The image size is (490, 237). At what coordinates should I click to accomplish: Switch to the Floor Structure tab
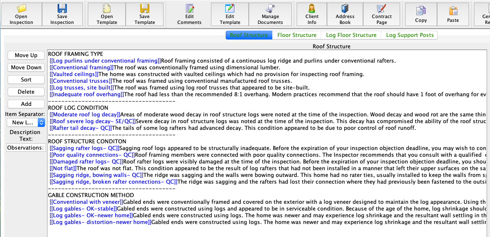pos(297,35)
